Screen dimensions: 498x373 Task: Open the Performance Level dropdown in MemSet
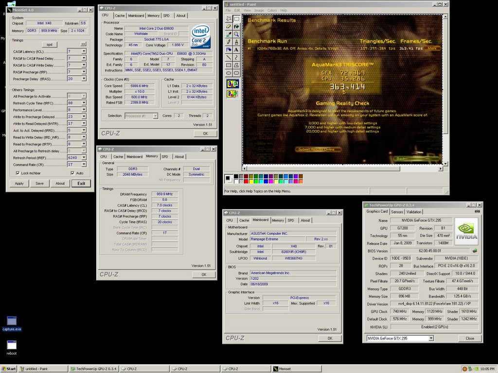(84, 110)
